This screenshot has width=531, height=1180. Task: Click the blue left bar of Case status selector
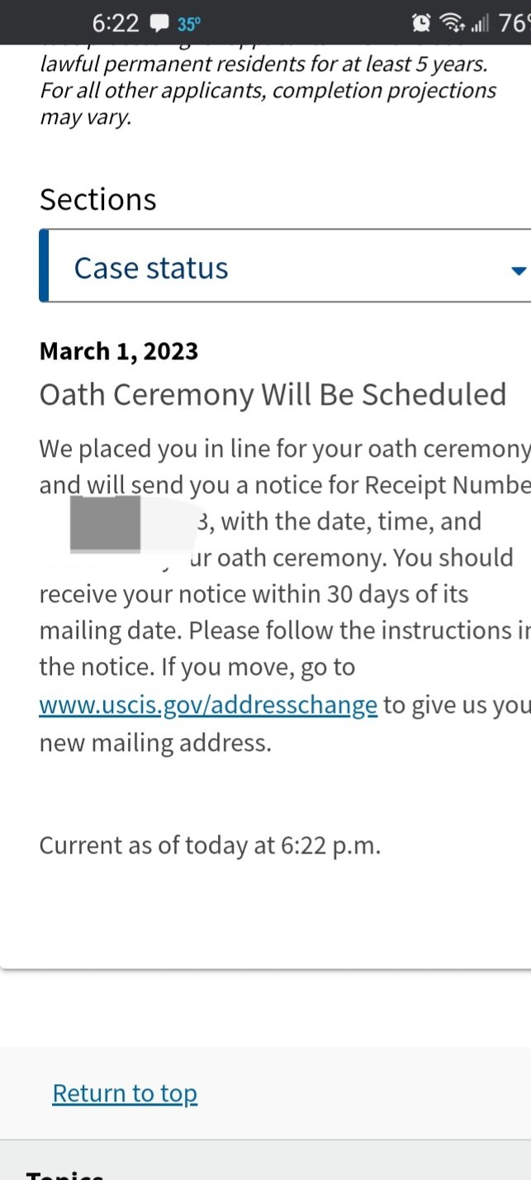point(44,265)
